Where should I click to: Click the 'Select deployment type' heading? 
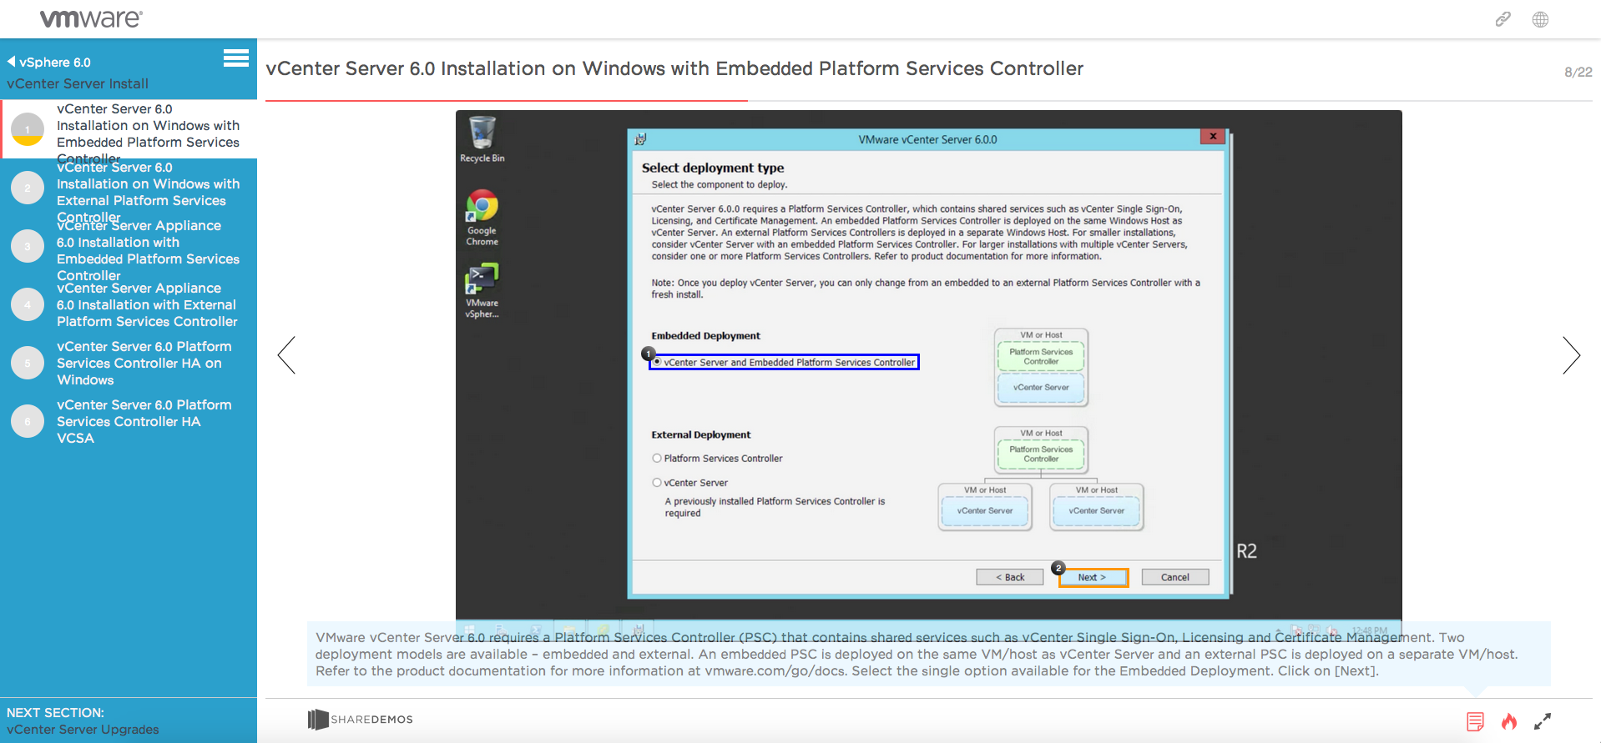[x=713, y=168]
